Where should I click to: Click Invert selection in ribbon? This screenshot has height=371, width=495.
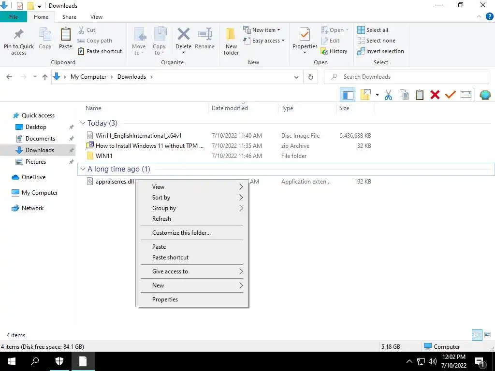pyautogui.click(x=381, y=51)
